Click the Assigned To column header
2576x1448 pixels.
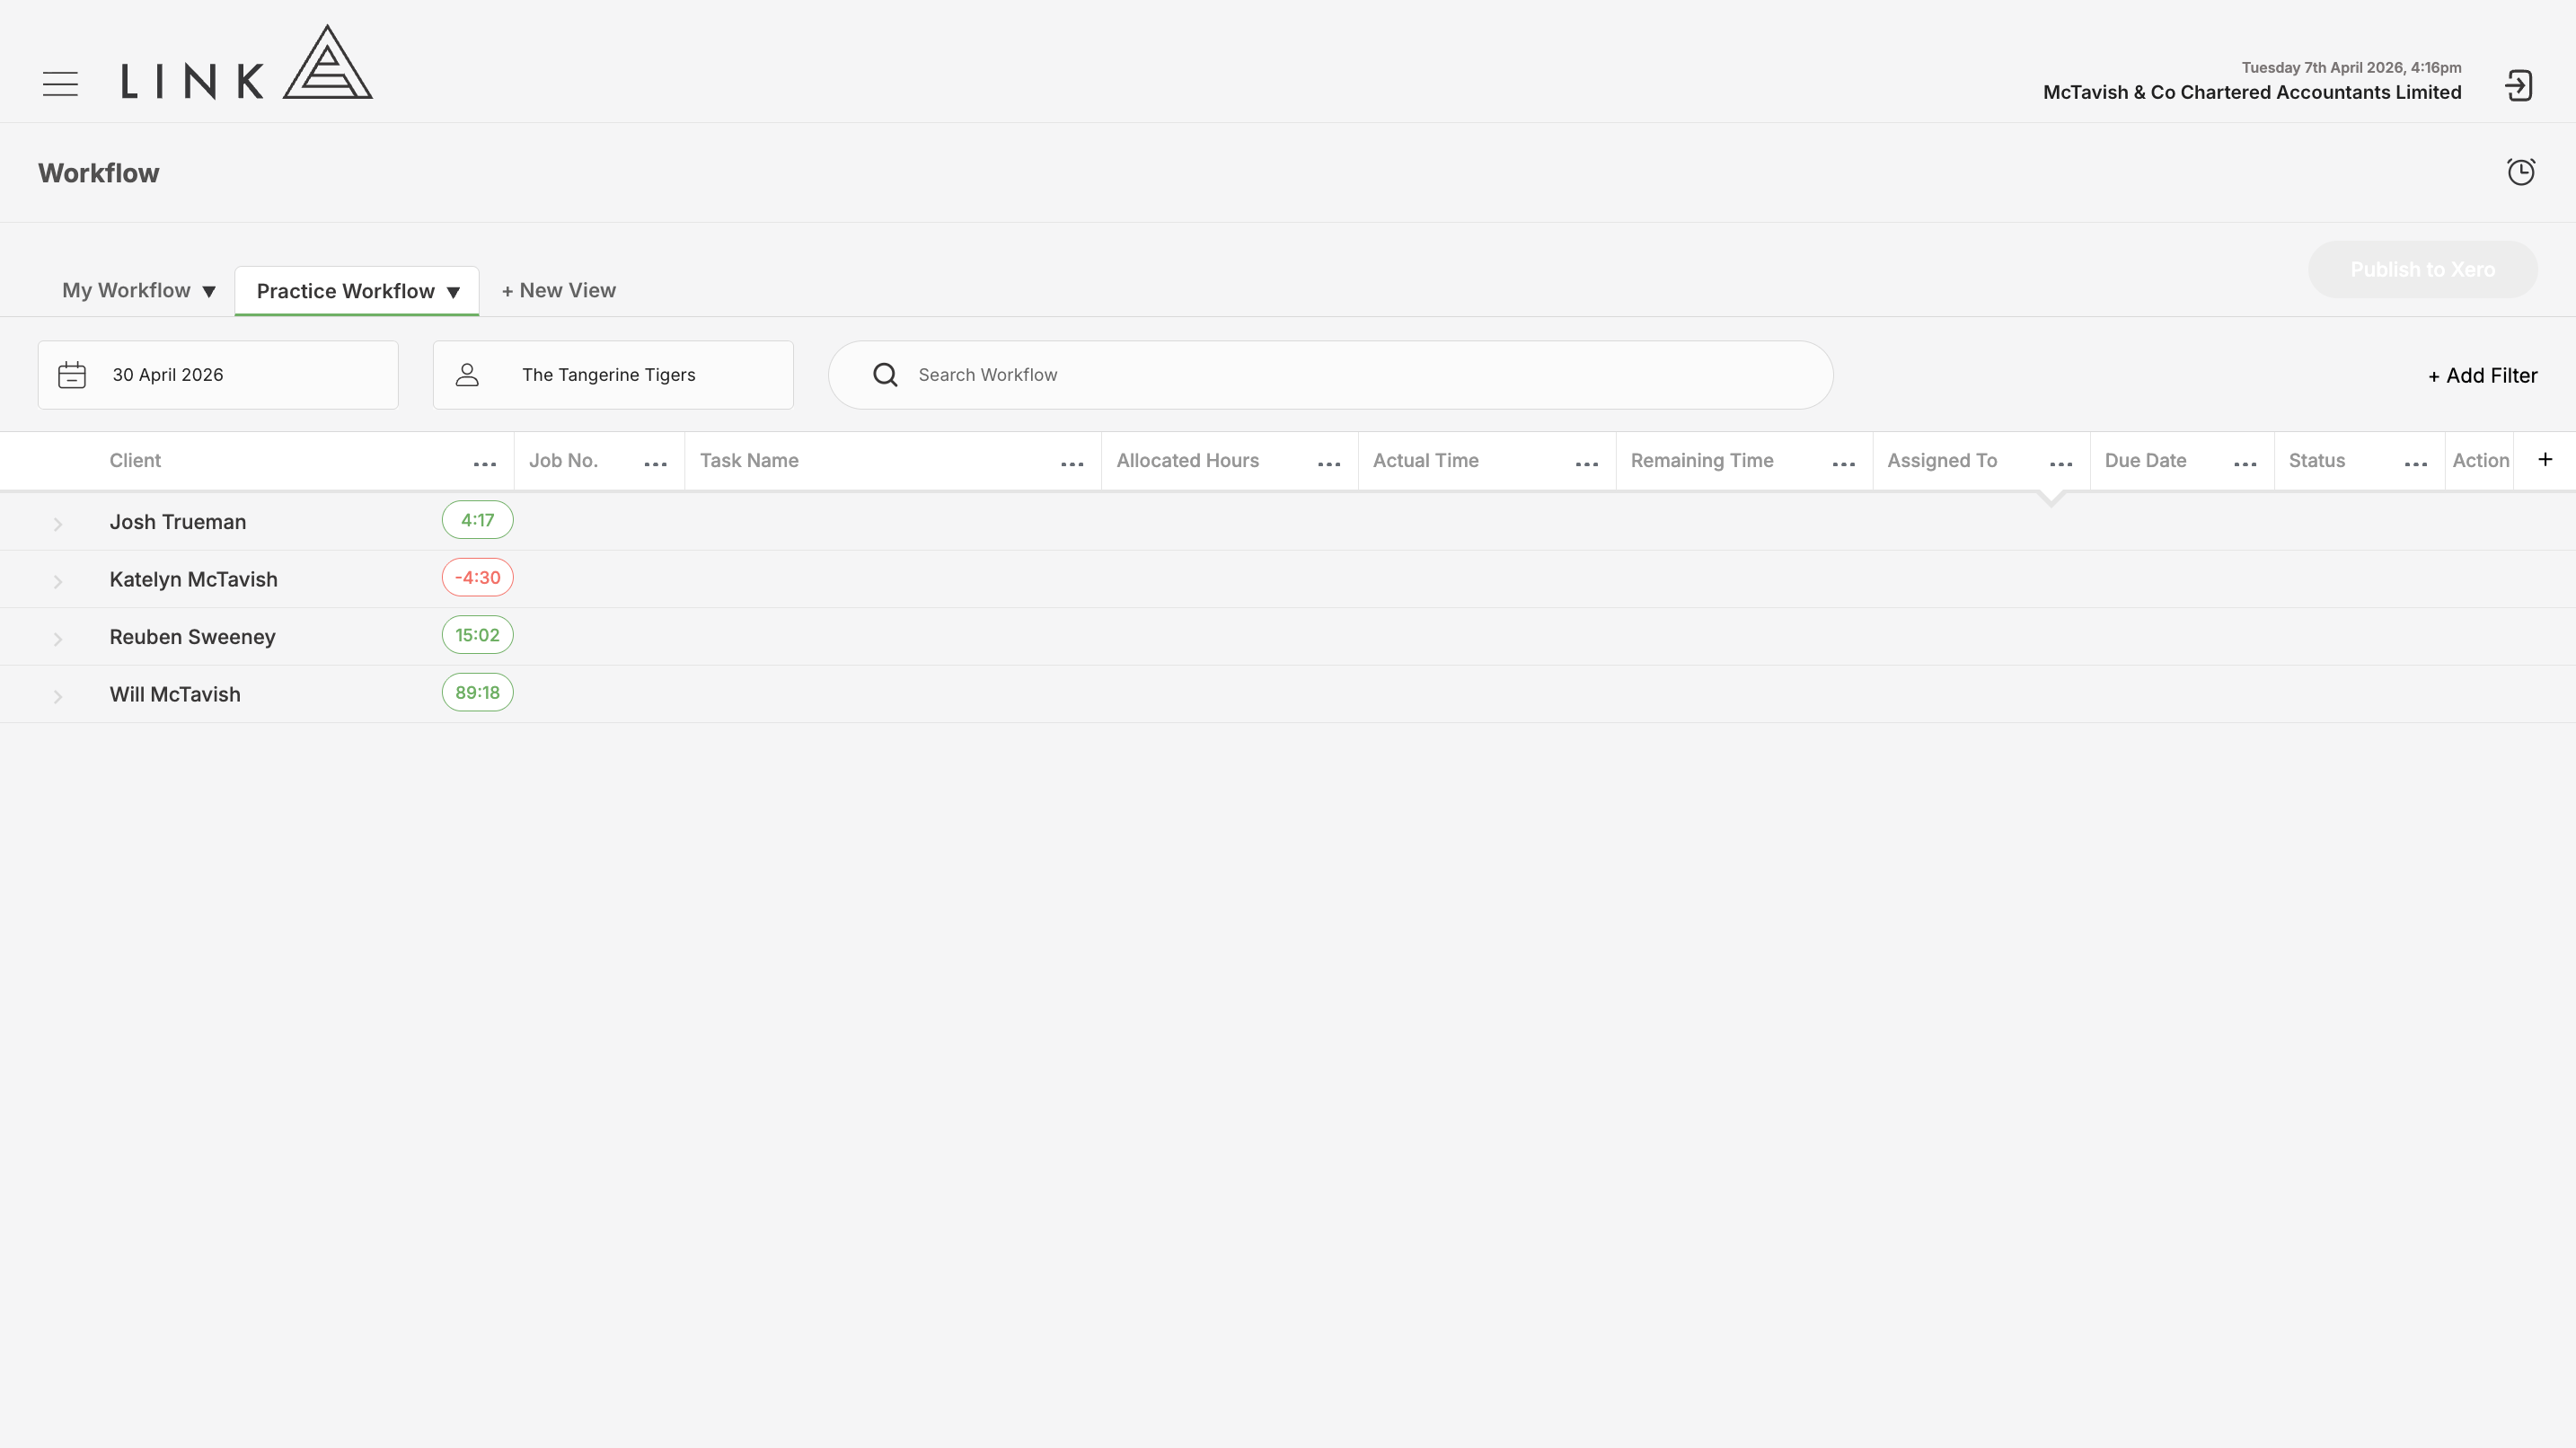point(1942,461)
